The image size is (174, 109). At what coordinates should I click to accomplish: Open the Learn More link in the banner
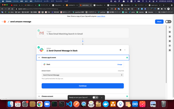tap(101, 16)
